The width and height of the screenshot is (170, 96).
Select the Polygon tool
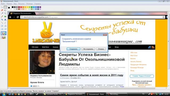pyautogui.click(x=5, y=26)
